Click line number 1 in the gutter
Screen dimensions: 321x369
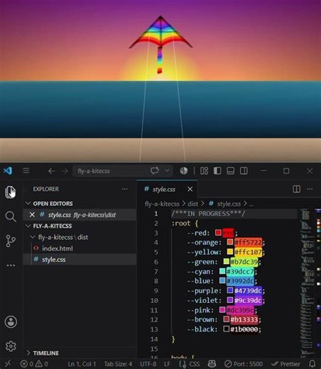pos(156,214)
